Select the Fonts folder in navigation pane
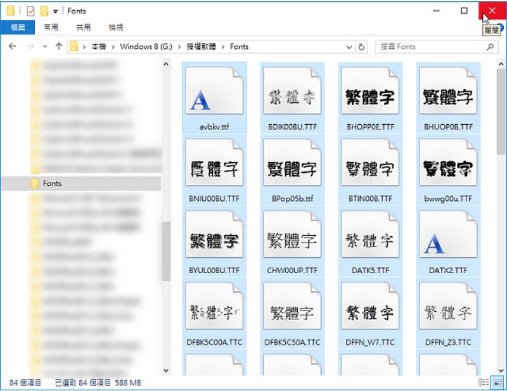 click(x=81, y=183)
